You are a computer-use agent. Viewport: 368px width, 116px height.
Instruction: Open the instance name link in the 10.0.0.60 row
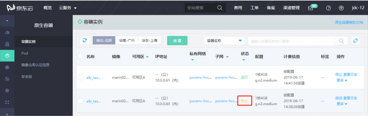(94, 101)
